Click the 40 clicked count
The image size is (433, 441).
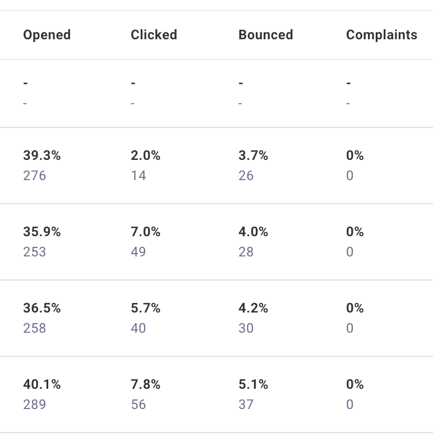pyautogui.click(x=139, y=328)
